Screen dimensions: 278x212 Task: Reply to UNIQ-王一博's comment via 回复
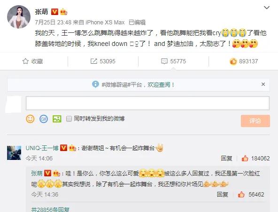click(x=226, y=158)
